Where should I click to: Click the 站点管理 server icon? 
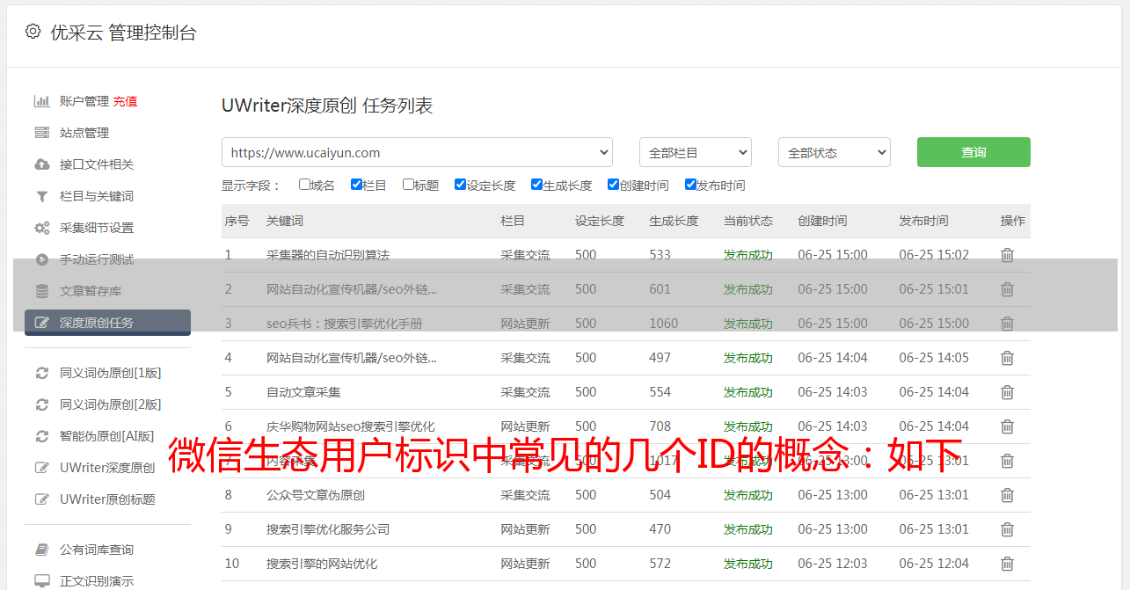coord(41,133)
